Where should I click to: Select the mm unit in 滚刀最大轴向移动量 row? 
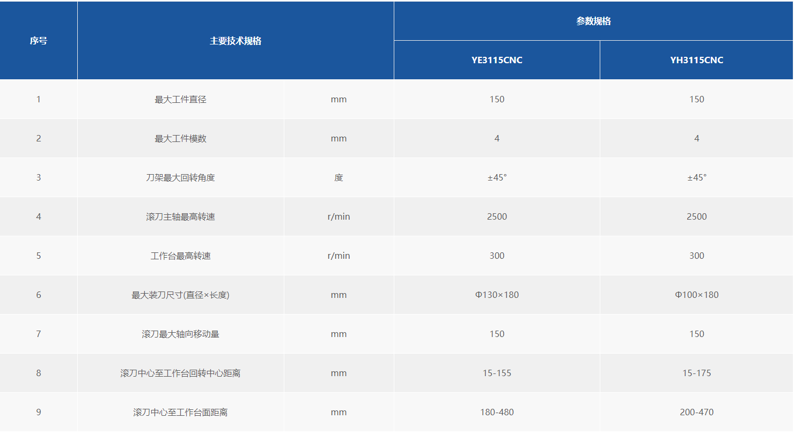click(x=338, y=334)
